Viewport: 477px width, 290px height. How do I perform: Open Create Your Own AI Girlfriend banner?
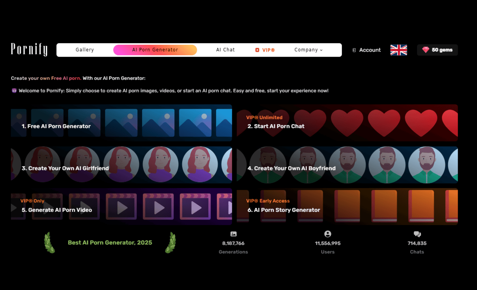[122, 165]
